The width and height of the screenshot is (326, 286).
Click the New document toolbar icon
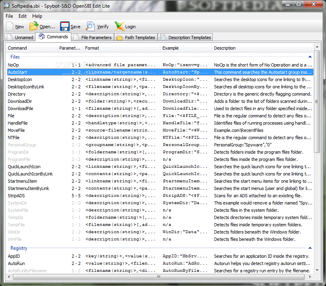tap(10, 27)
